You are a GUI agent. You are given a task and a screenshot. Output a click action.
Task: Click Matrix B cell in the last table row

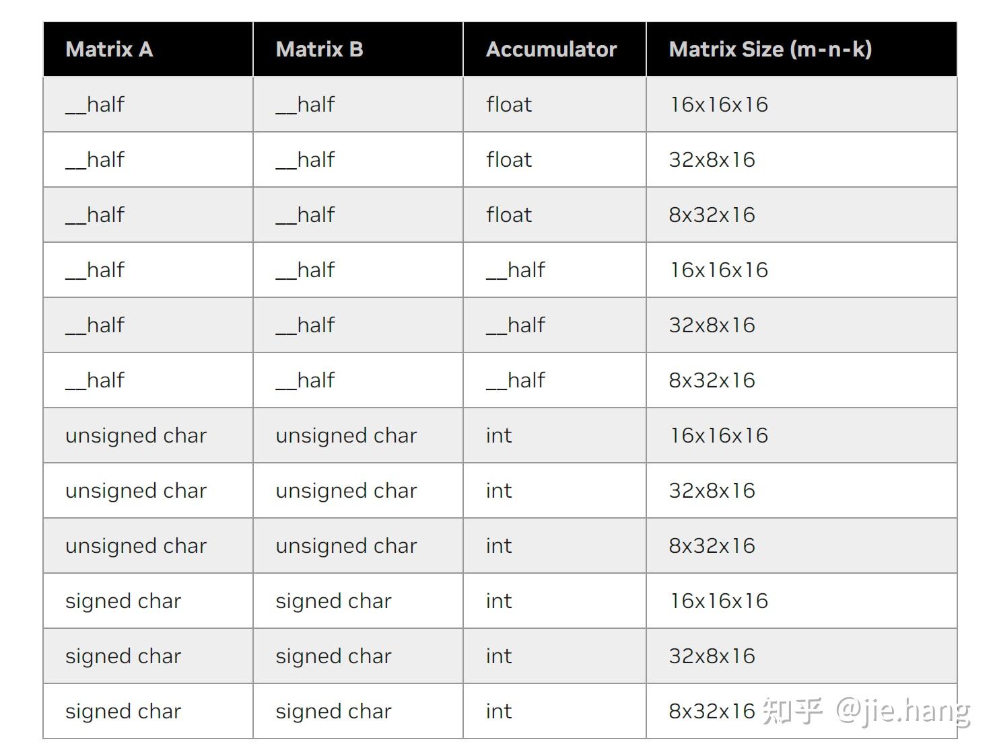pos(333,711)
